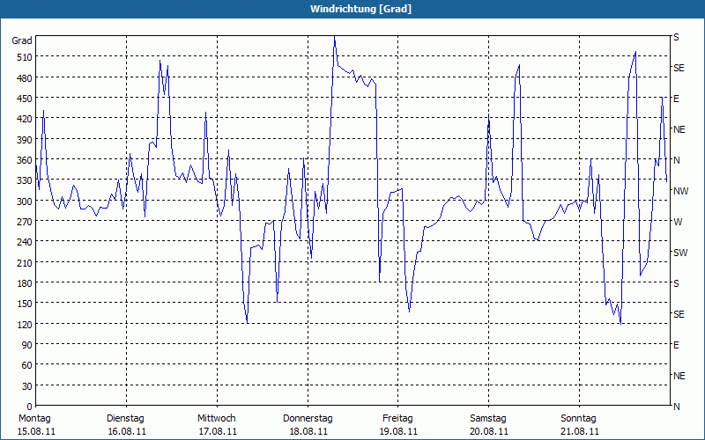Viewport: 705px width, 440px height.
Task: Select the "Samstag" day label
Action: click(x=488, y=419)
